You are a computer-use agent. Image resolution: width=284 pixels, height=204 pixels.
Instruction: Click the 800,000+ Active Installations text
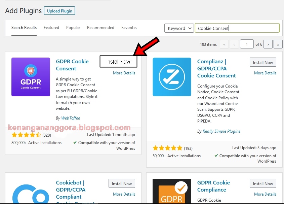pyautogui.click(x=36, y=143)
